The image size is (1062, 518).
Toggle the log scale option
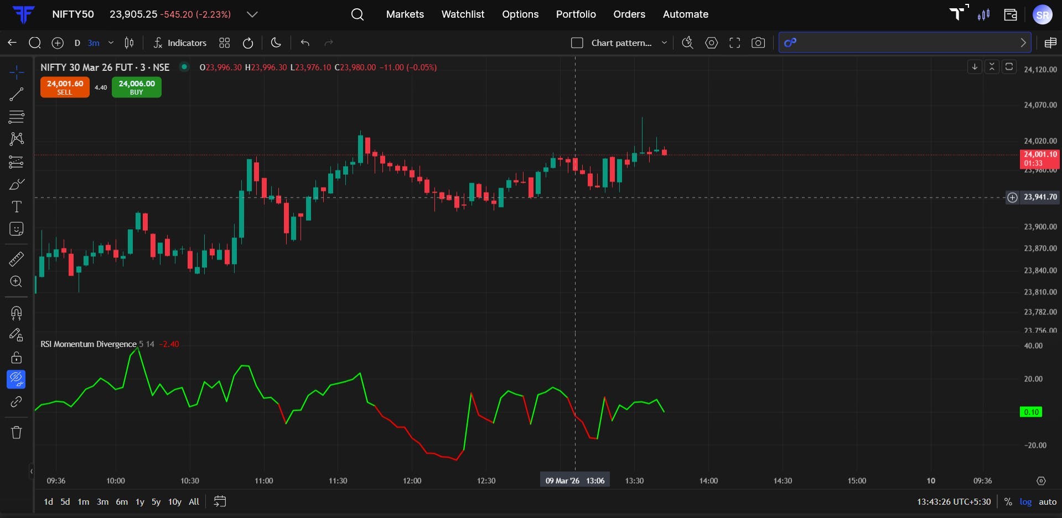point(1025,502)
